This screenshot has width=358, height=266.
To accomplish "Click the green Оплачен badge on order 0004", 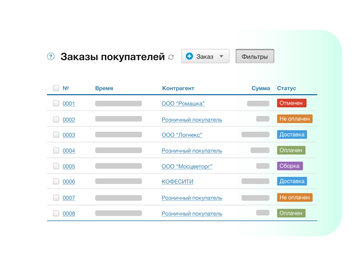I will click(291, 150).
